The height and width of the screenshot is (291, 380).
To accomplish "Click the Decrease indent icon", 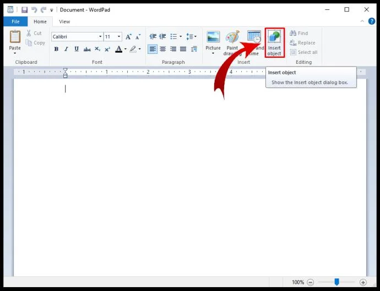I will click(153, 36).
